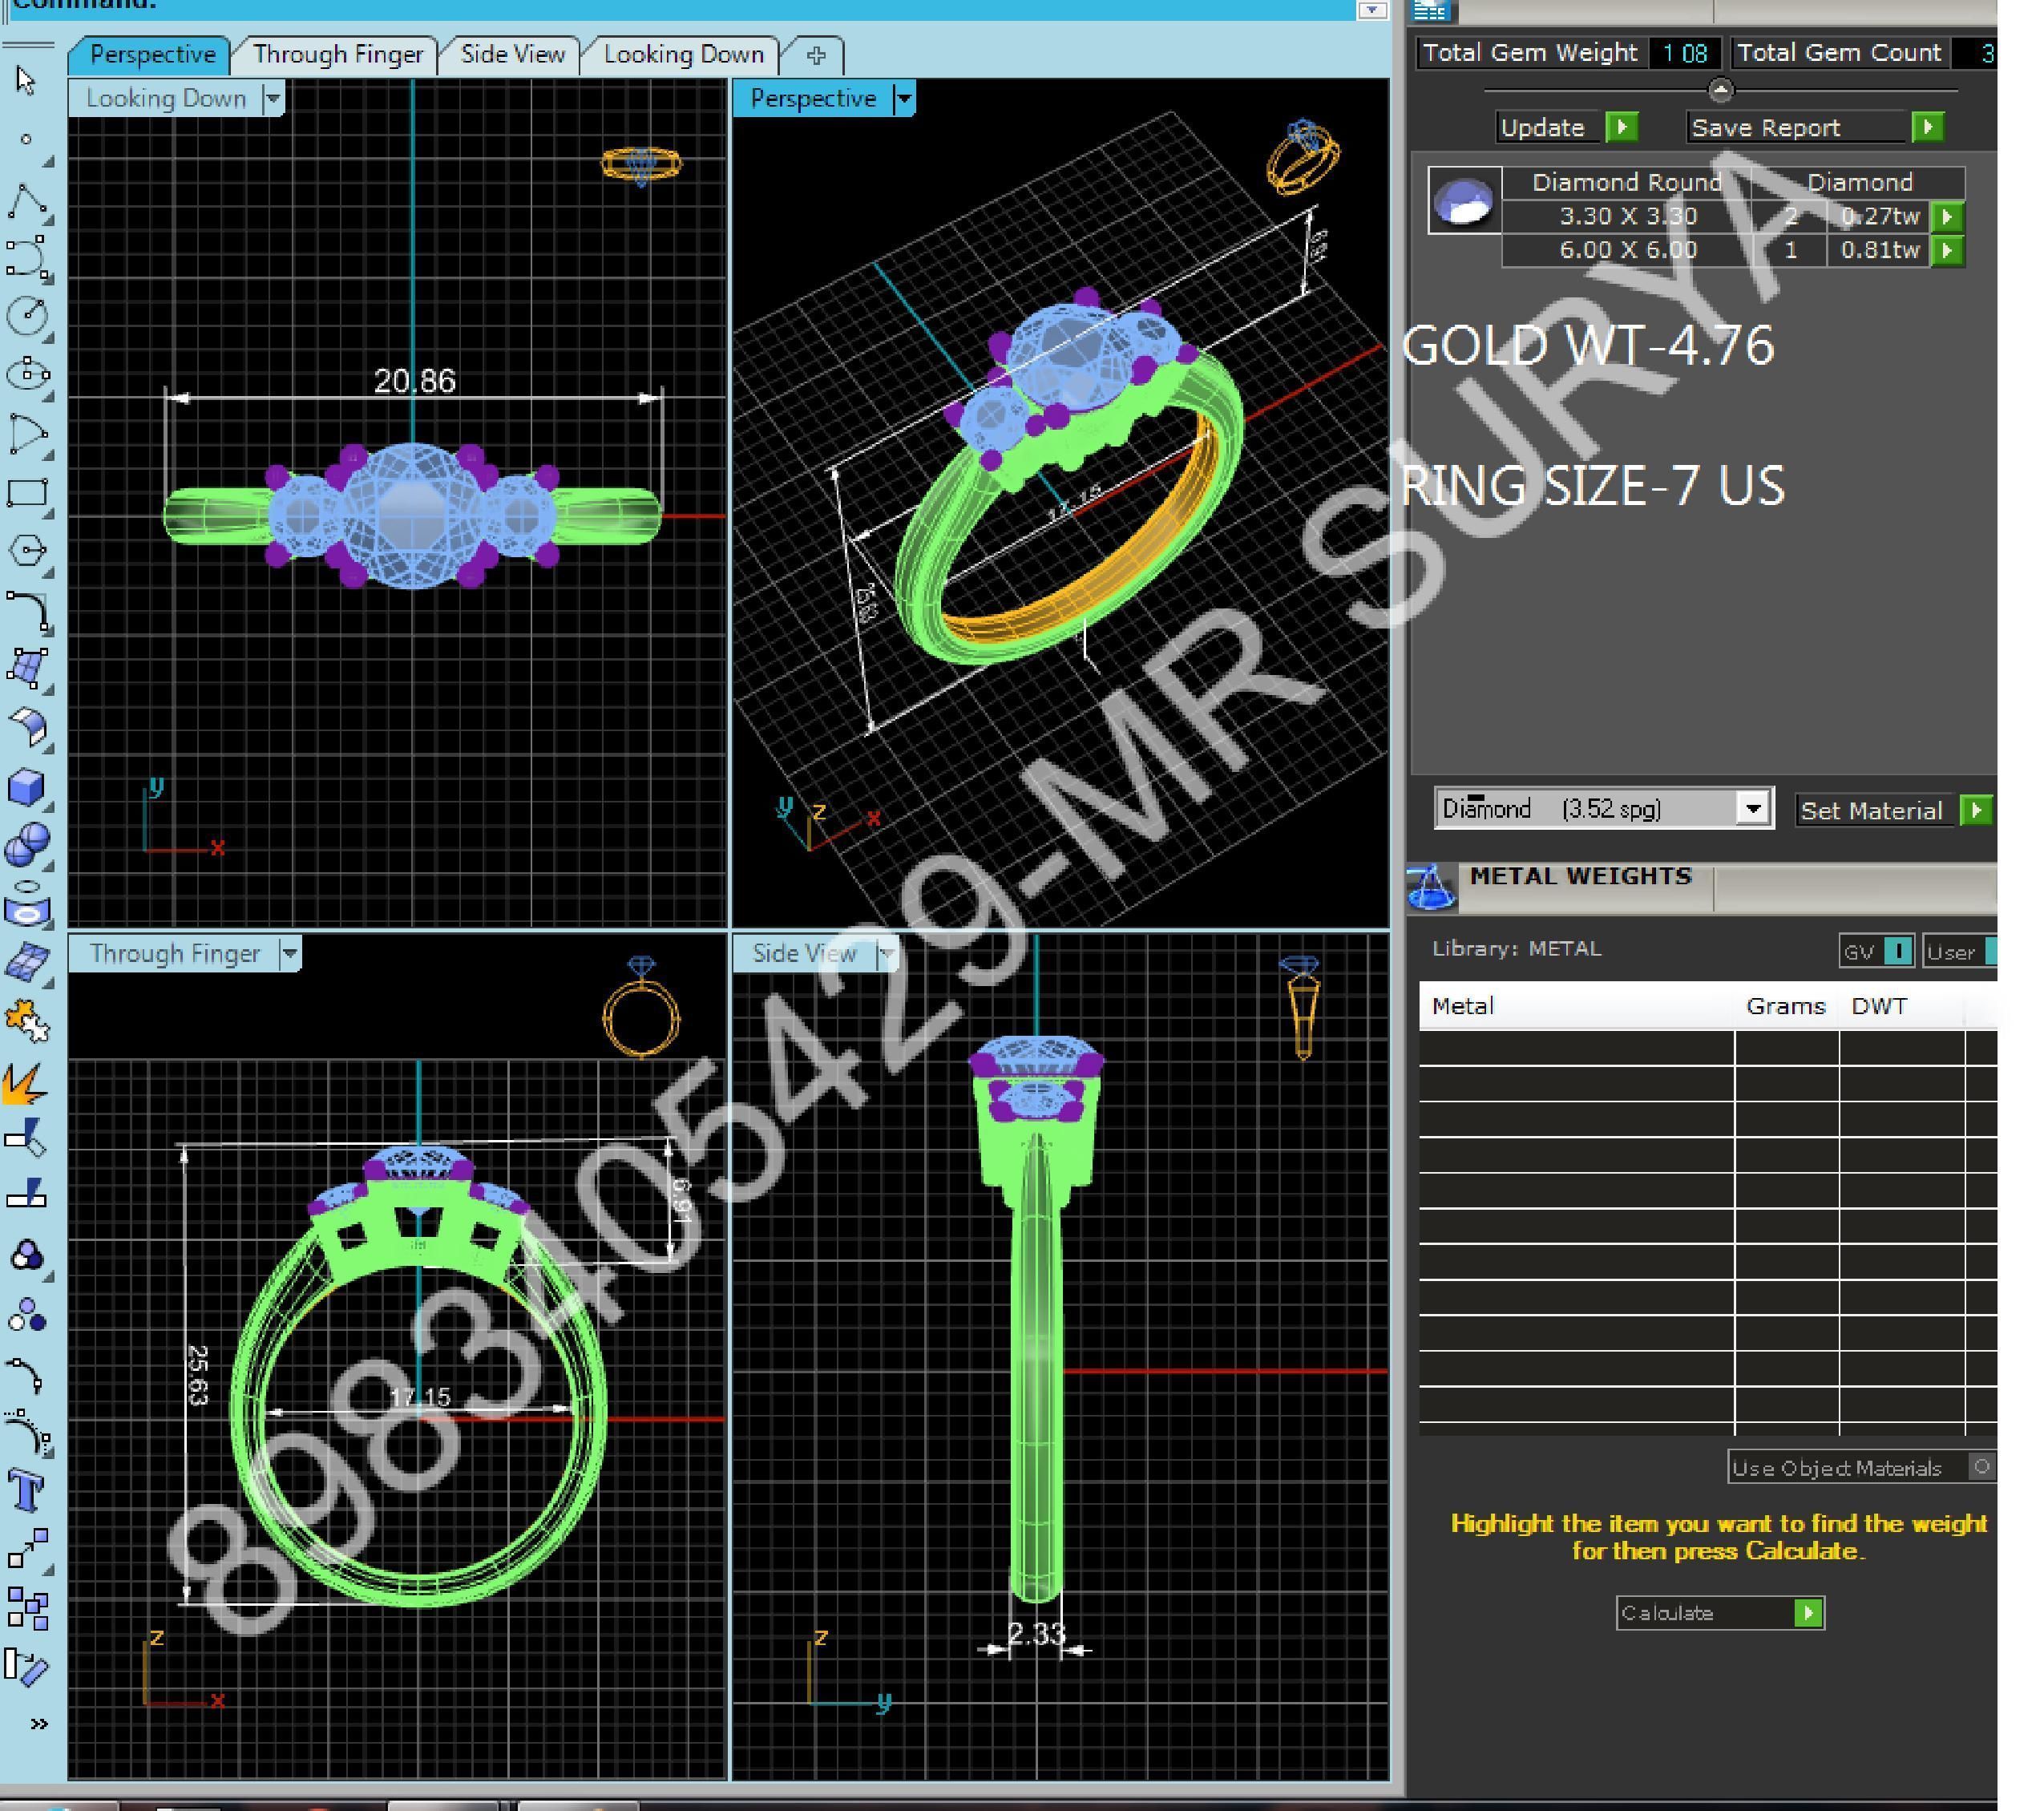Select the Fillet surface tool
Screen dimensions: 2044x1811
coord(27,727)
